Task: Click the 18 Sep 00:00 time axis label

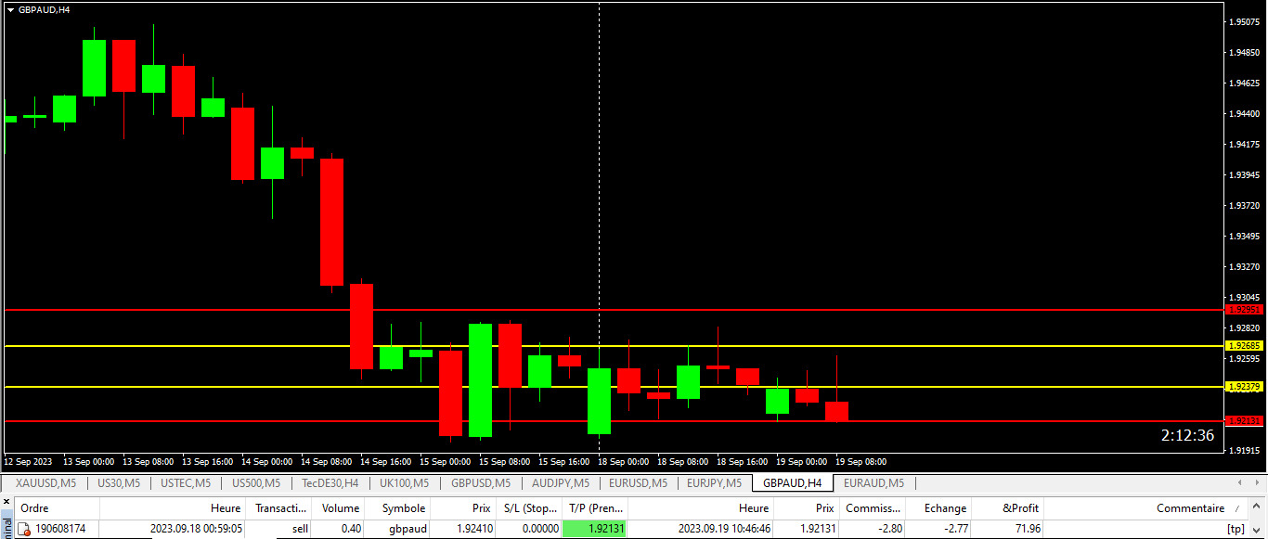Action: pos(624,461)
